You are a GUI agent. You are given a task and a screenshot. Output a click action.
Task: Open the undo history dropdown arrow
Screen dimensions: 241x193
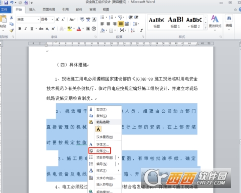tap(16, 3)
